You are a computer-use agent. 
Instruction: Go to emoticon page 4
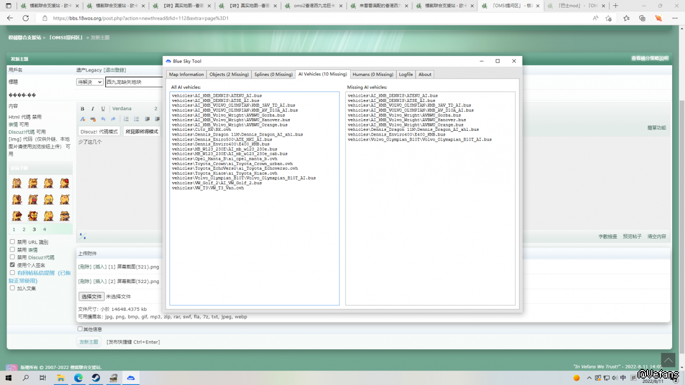pos(44,230)
